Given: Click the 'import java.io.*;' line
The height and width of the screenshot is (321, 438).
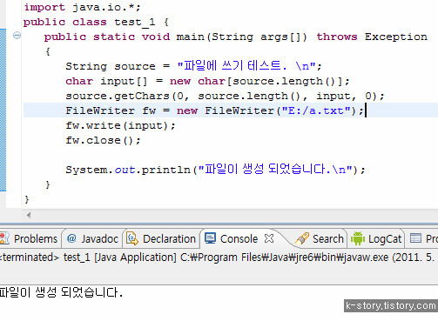Looking at the screenshot, I should (83, 7).
